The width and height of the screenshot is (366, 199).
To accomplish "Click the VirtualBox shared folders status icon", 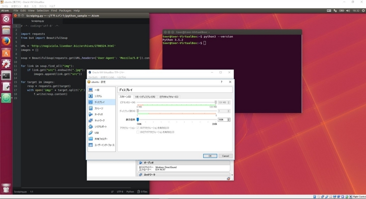I will (331, 196).
